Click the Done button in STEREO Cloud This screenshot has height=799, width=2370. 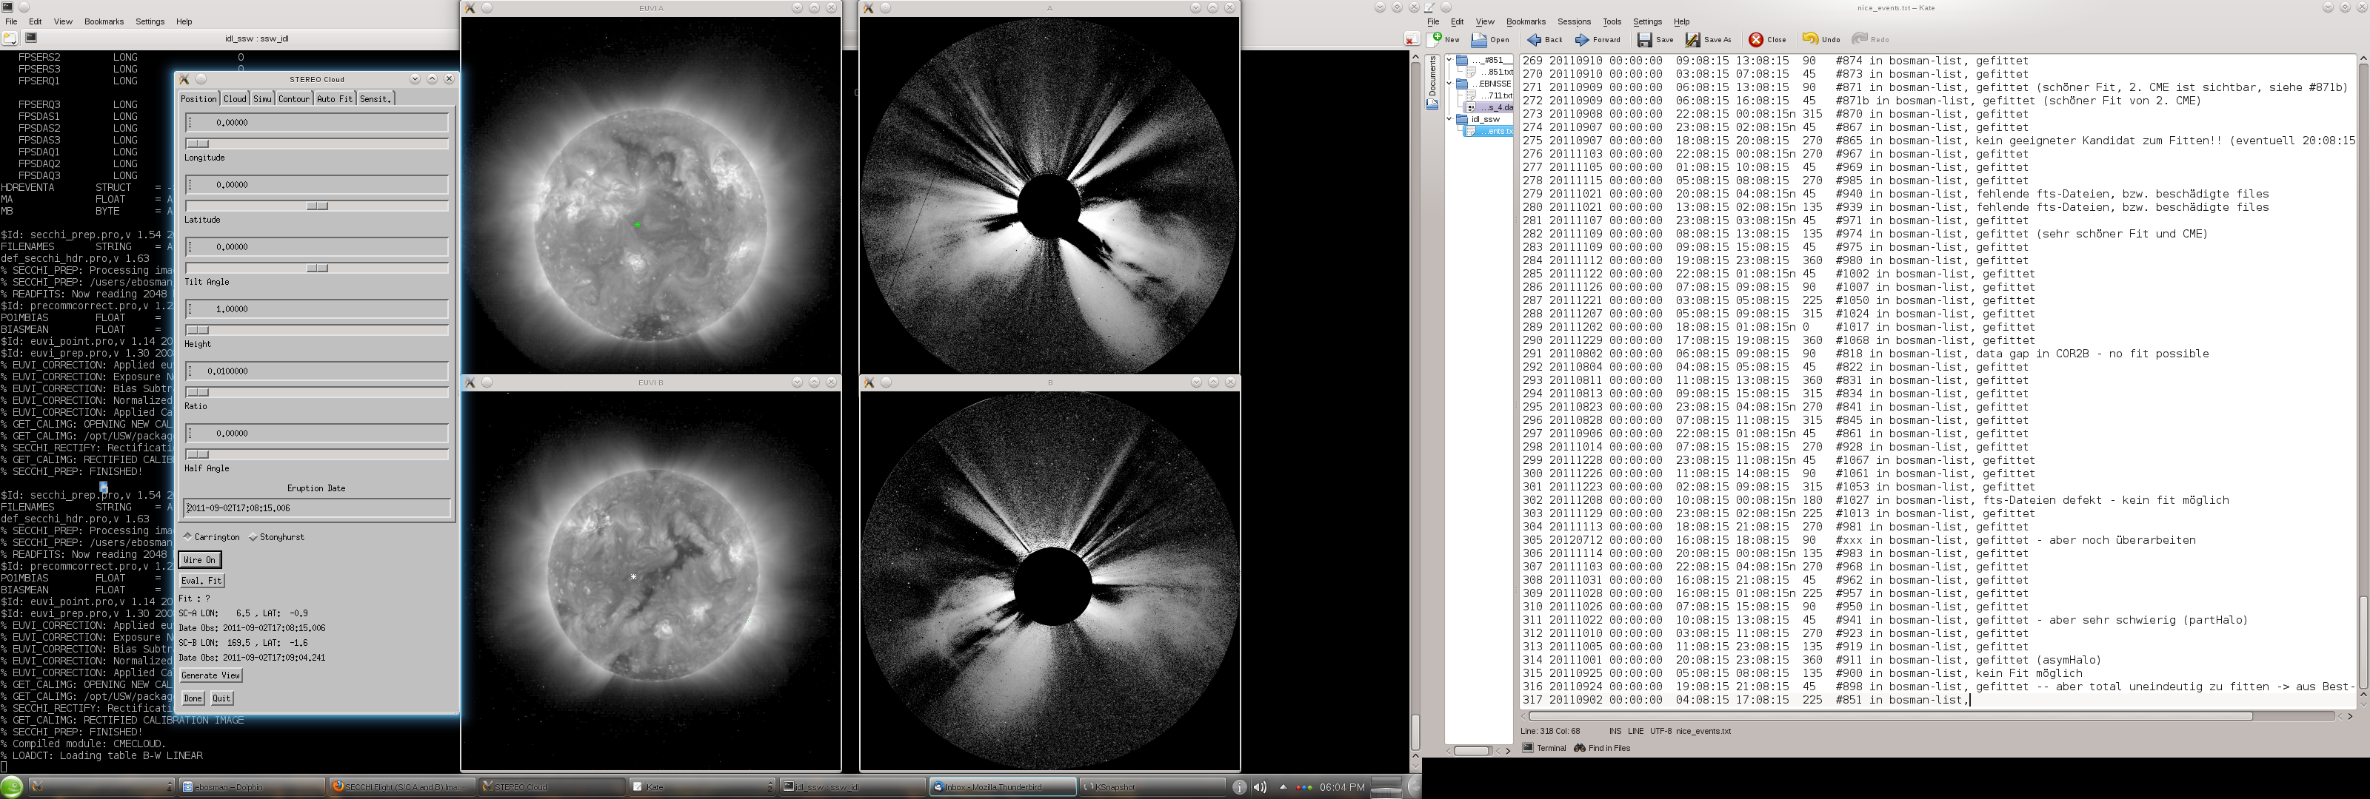[x=193, y=698]
